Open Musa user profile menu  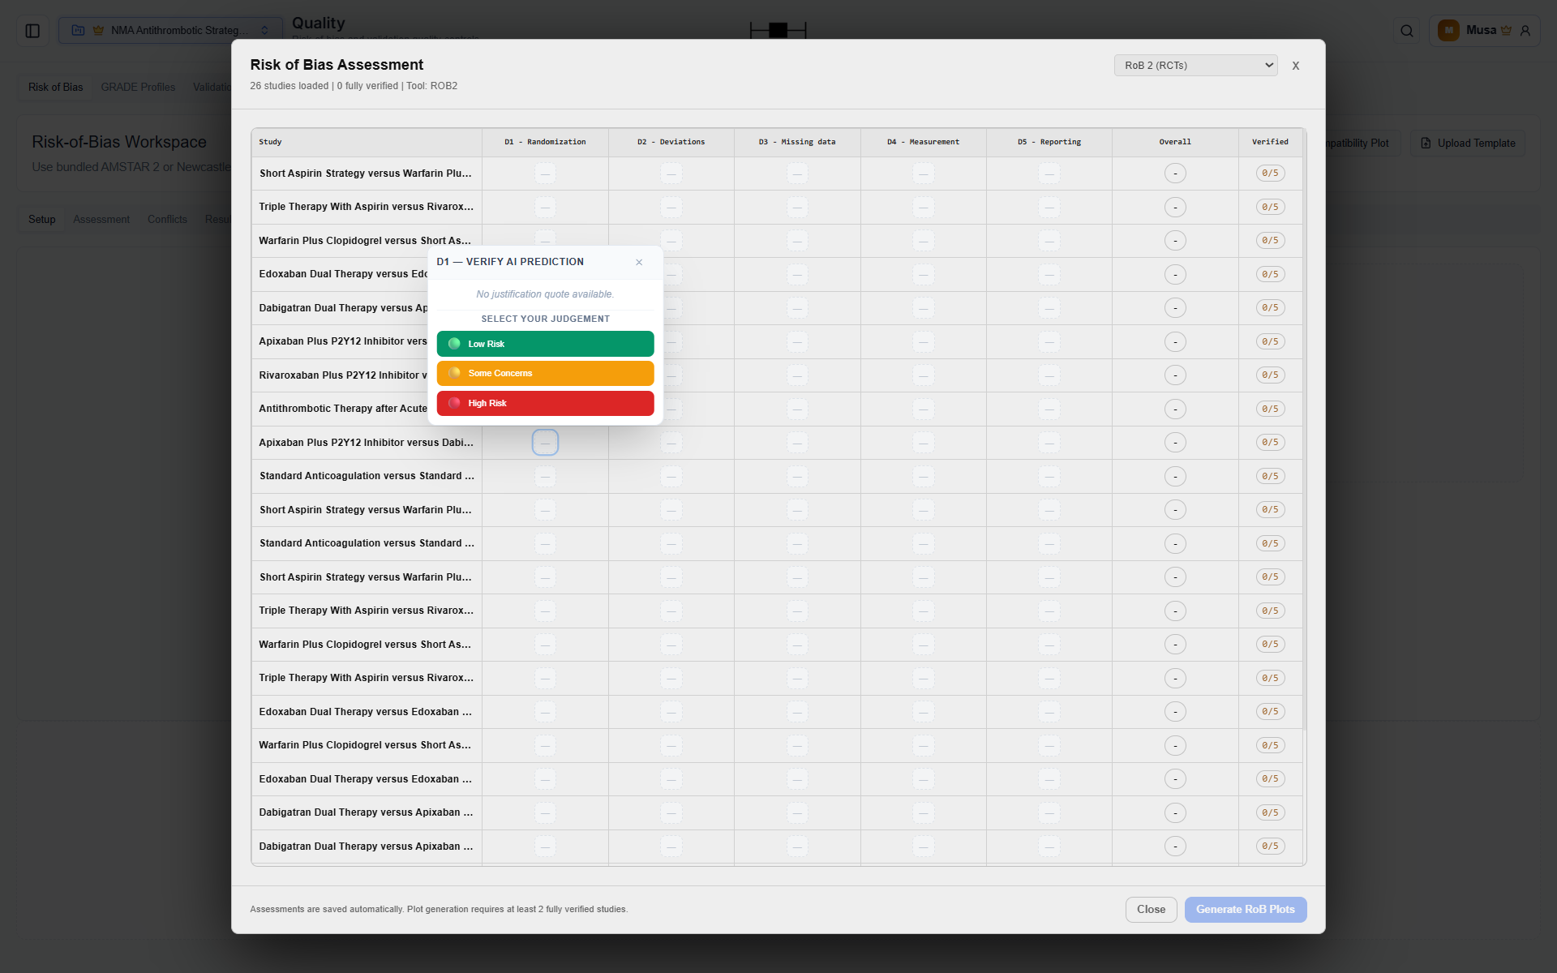click(1484, 31)
